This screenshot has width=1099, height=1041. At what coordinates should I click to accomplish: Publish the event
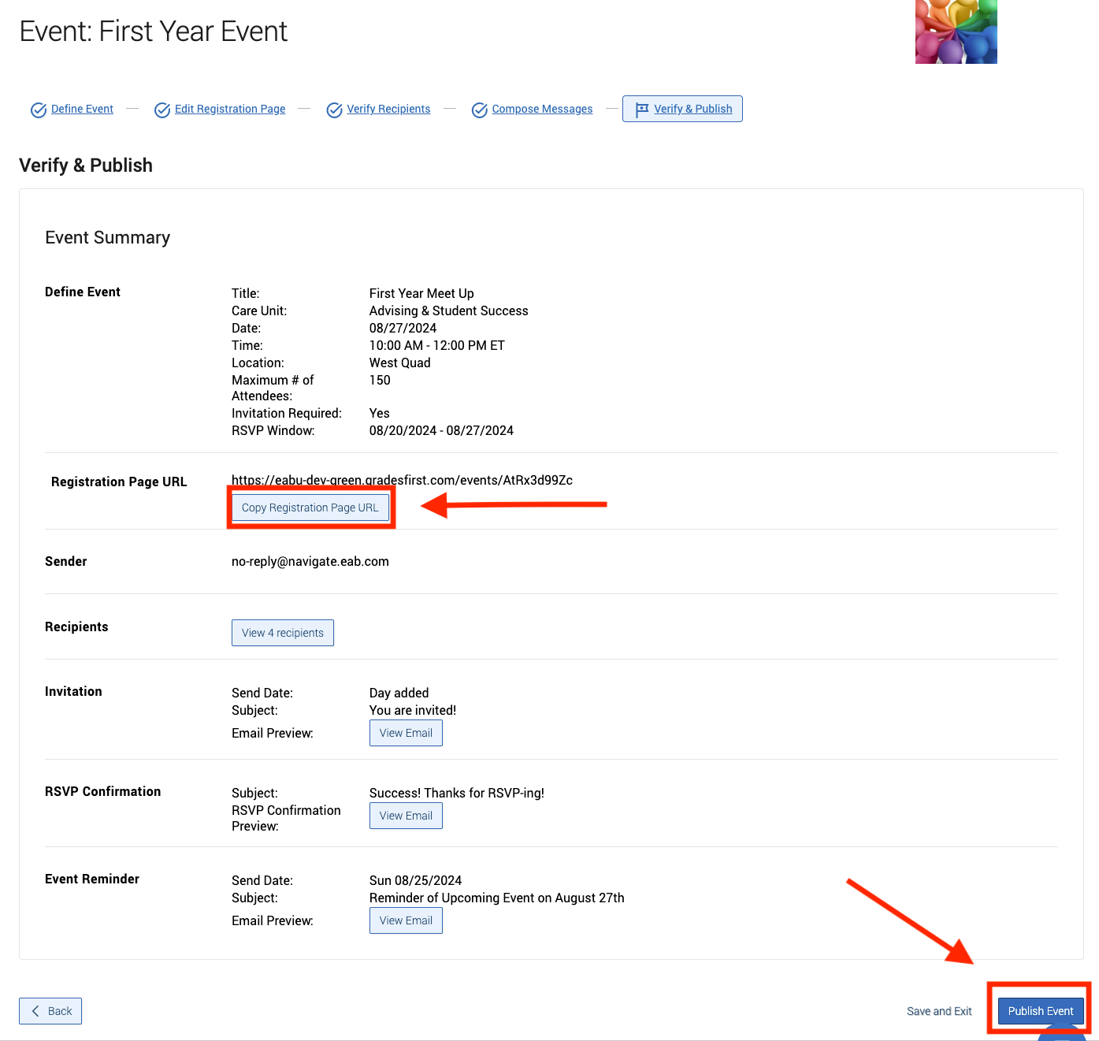pyautogui.click(x=1041, y=1011)
